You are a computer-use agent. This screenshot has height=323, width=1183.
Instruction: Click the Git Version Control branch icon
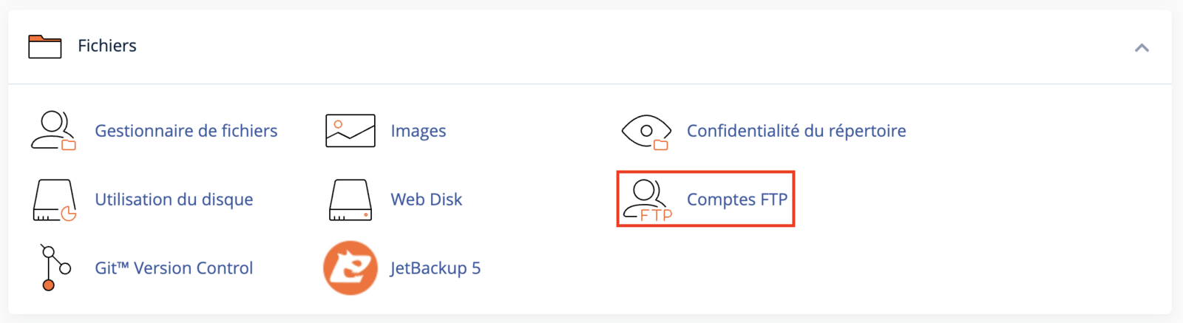55,268
